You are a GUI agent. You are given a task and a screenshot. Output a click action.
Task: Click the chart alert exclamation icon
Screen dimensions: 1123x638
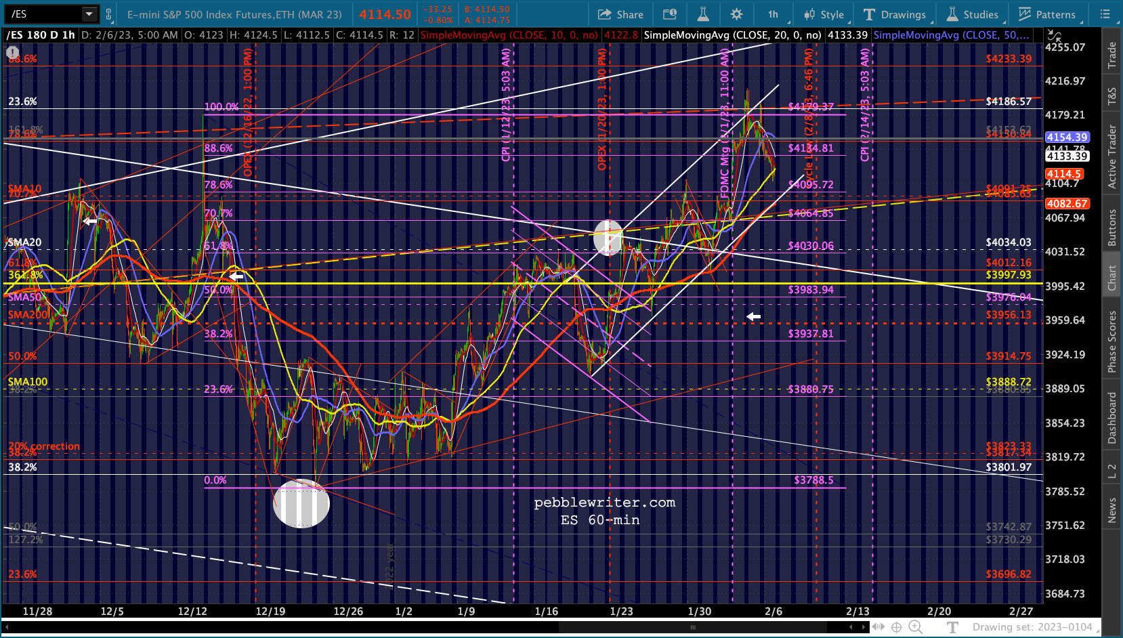coord(12,52)
